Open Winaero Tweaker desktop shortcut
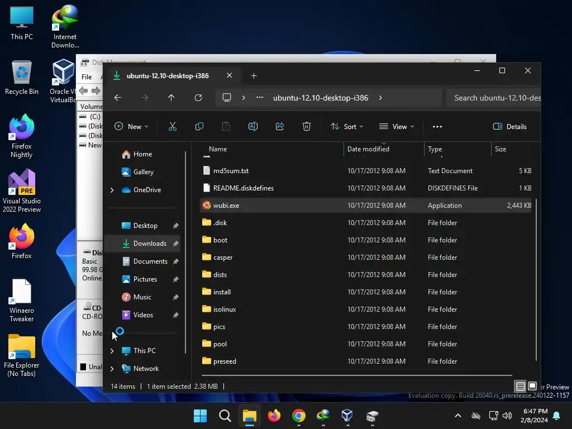The width and height of the screenshot is (572, 429). 22,301
